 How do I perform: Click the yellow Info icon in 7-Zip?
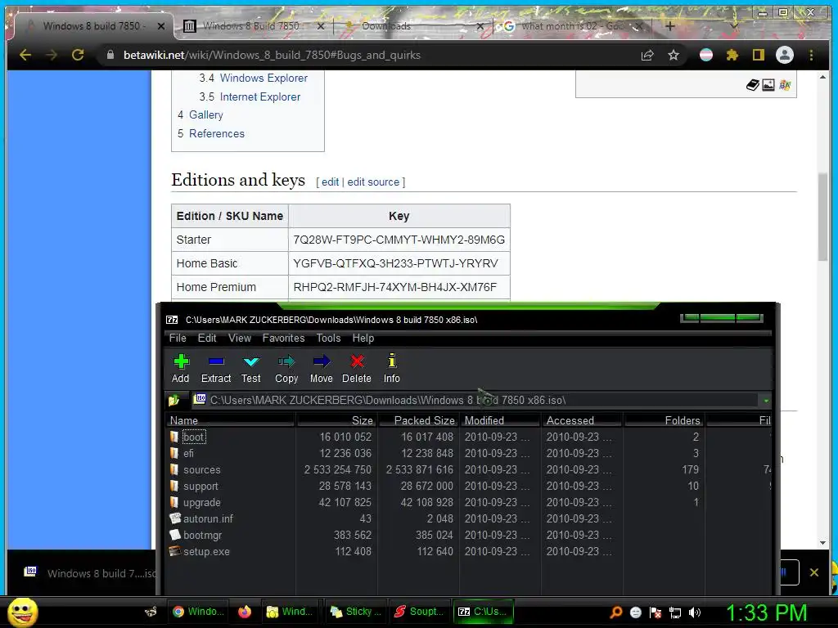tap(392, 361)
